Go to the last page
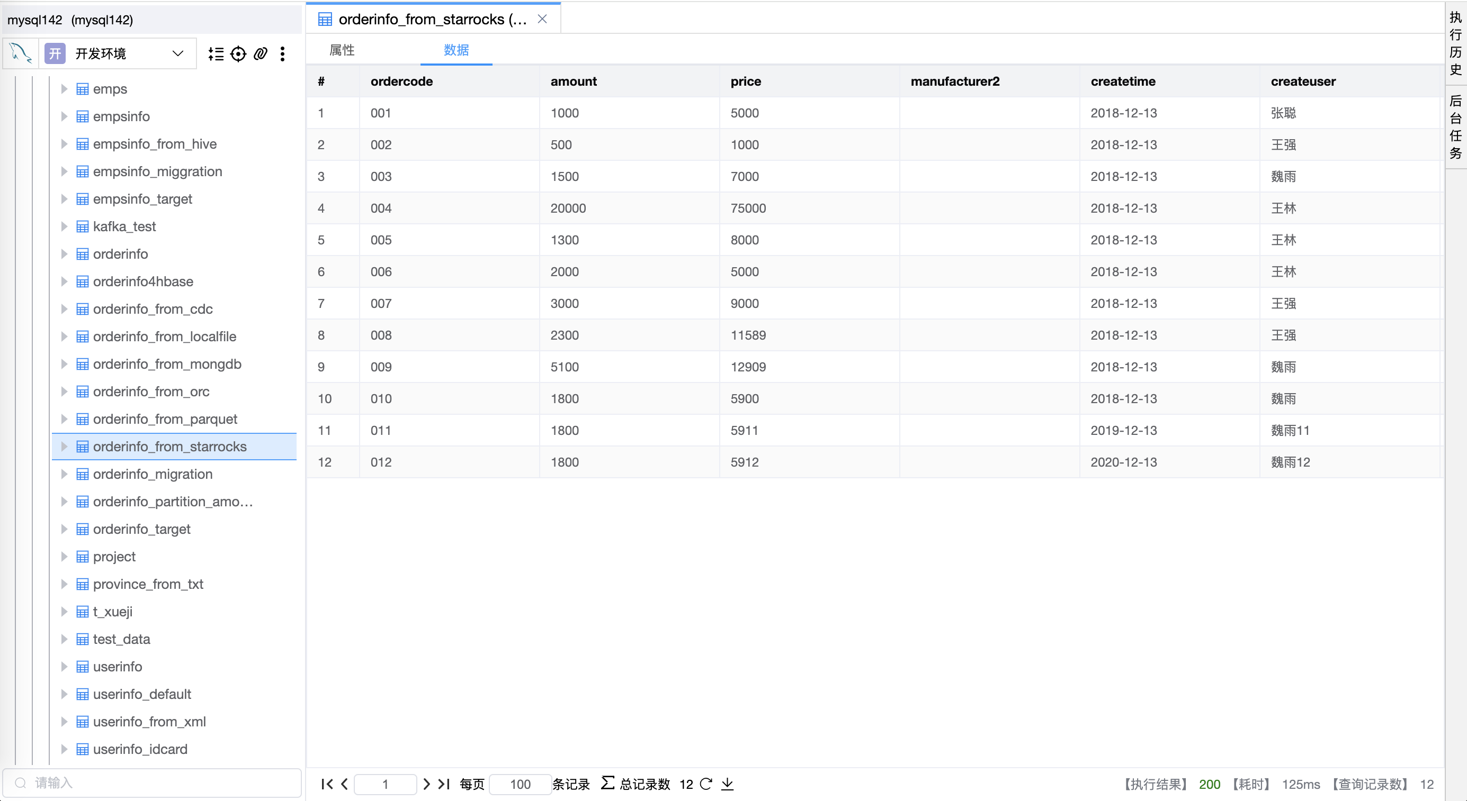The width and height of the screenshot is (1467, 801). (444, 784)
